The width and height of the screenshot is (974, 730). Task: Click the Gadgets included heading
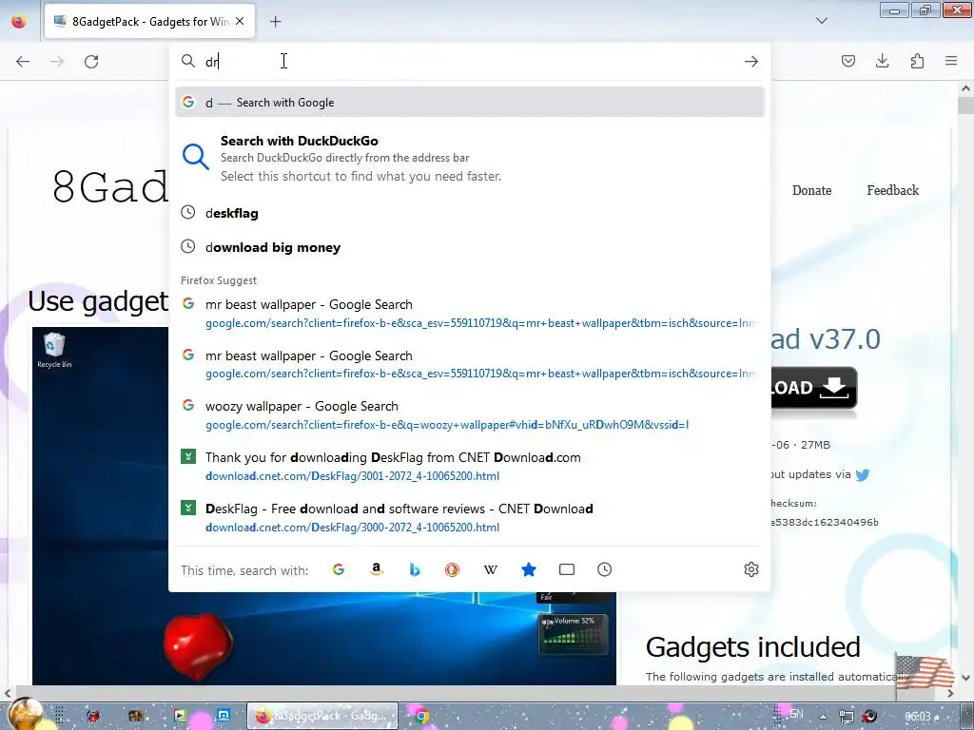(753, 646)
